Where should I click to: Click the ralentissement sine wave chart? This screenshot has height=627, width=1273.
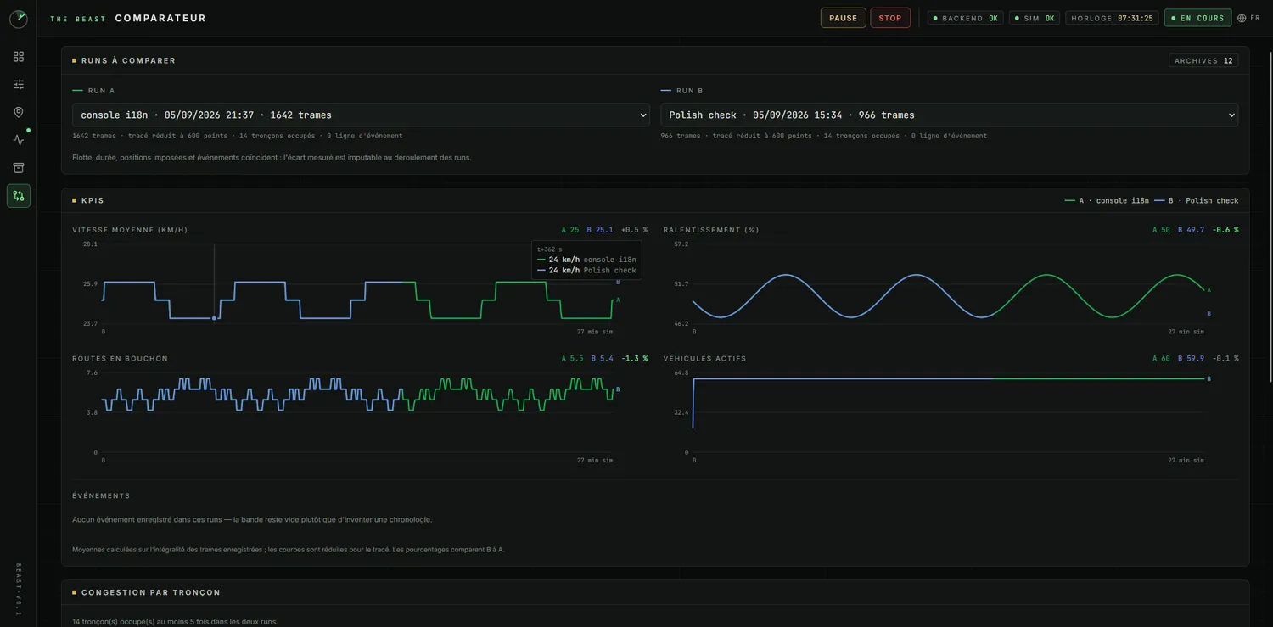[949, 284]
